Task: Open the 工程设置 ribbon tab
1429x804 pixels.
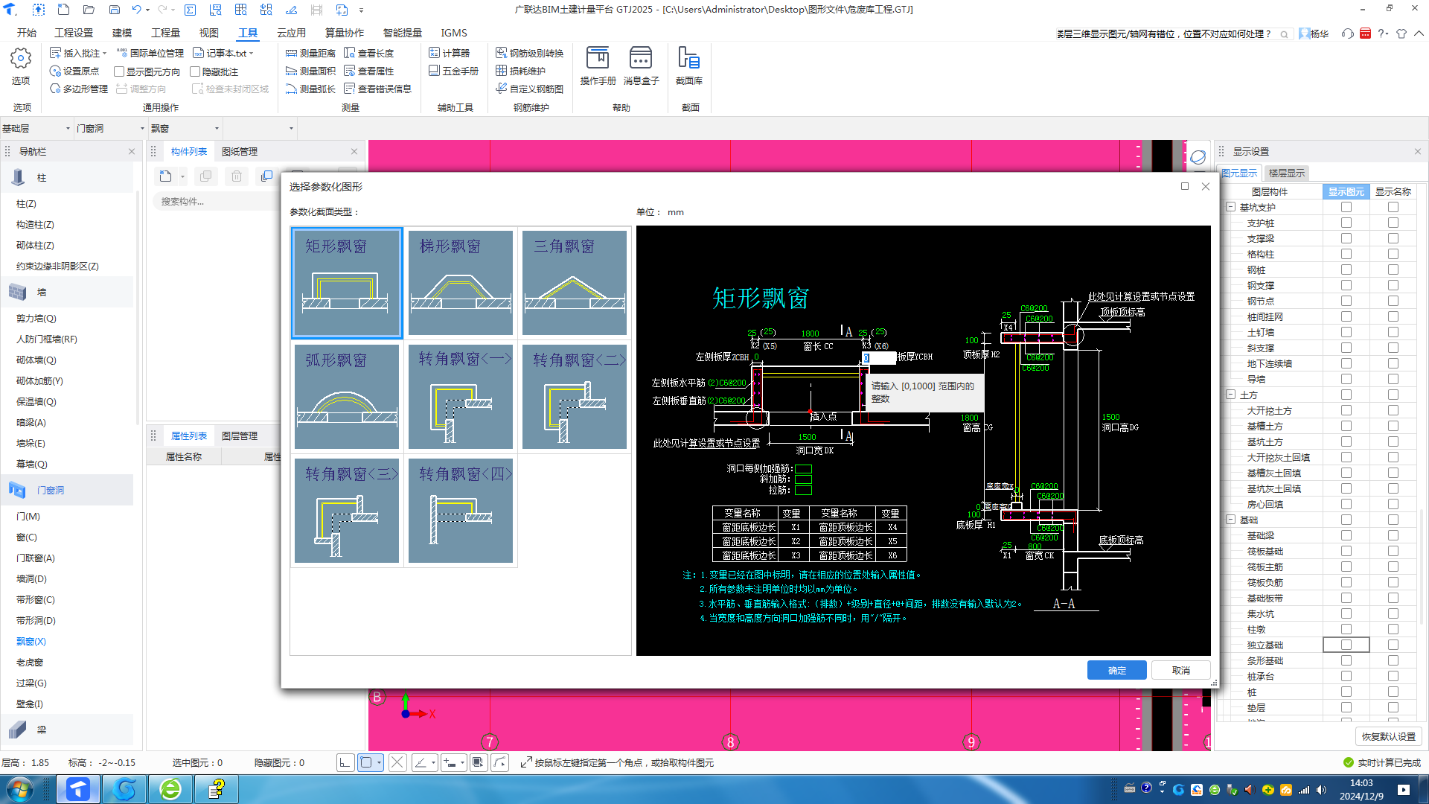Action: 74,33
